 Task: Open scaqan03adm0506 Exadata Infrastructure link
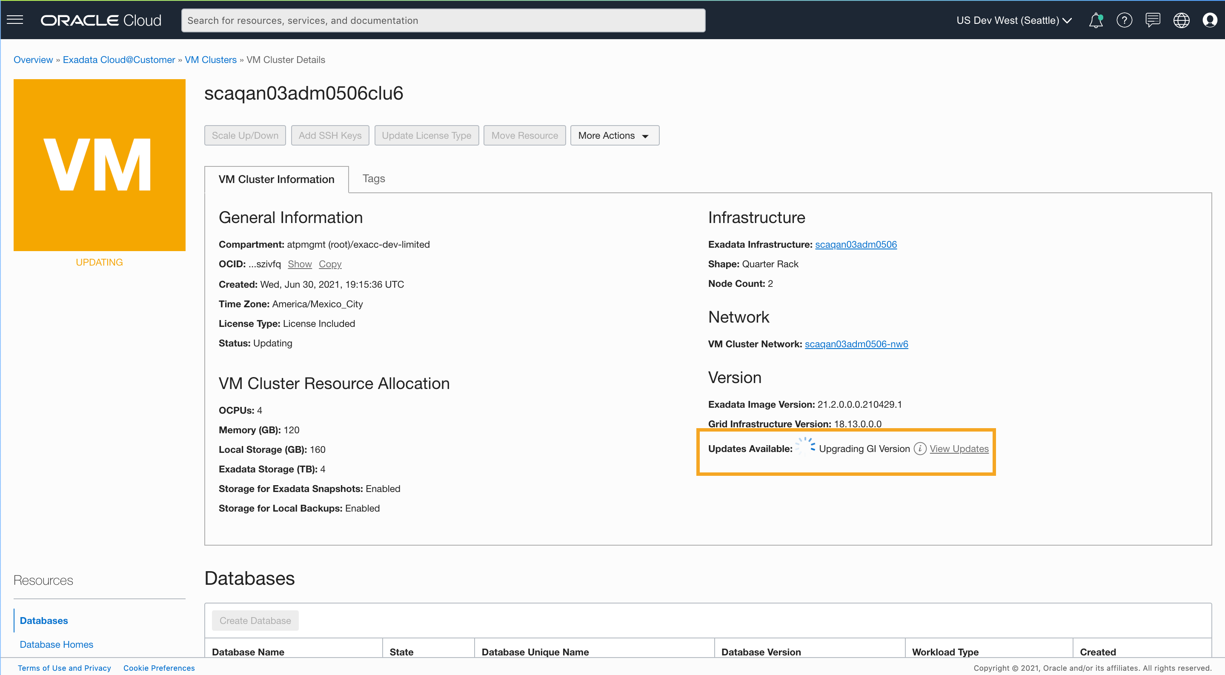[856, 244]
